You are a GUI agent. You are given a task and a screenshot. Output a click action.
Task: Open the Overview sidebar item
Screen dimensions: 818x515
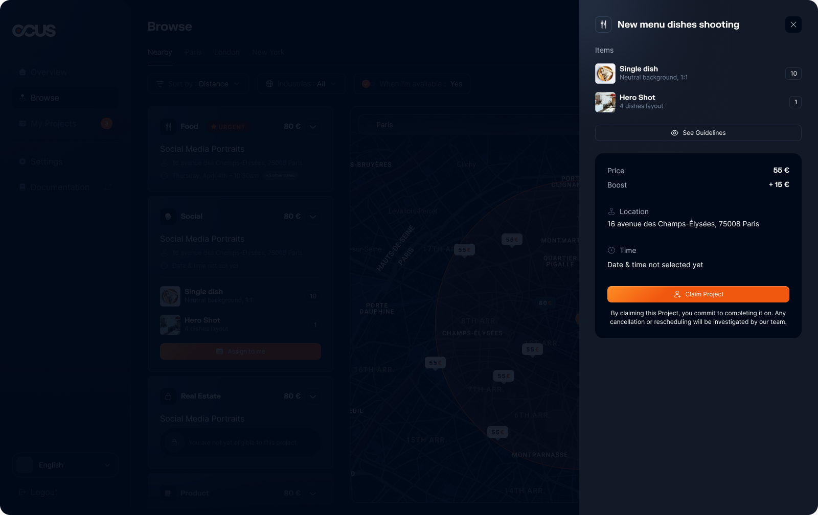click(x=49, y=73)
